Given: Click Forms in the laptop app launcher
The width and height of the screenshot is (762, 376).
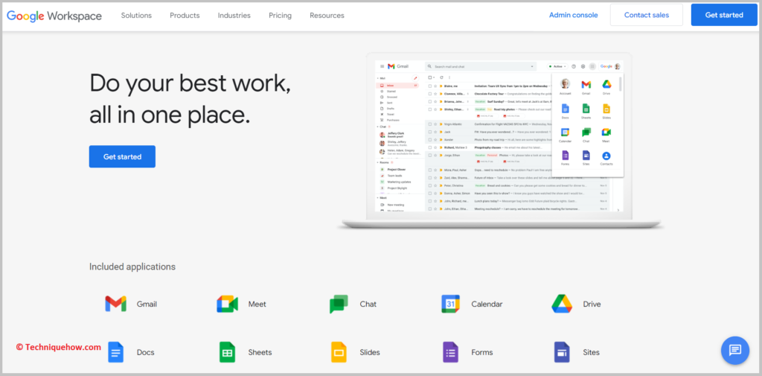Looking at the screenshot, I should click(x=566, y=156).
